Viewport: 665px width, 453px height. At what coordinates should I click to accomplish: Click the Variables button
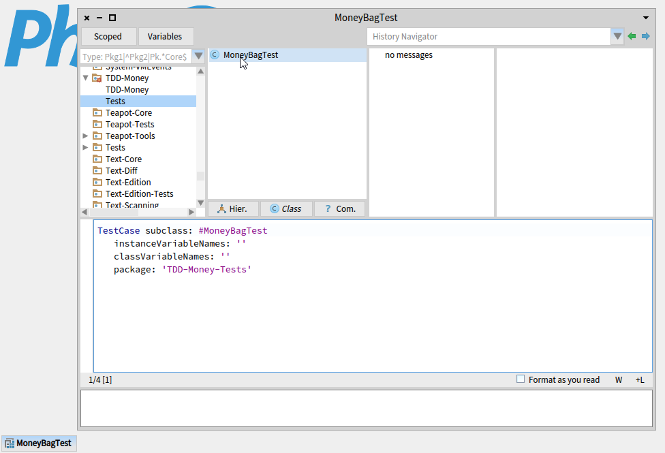tap(166, 37)
